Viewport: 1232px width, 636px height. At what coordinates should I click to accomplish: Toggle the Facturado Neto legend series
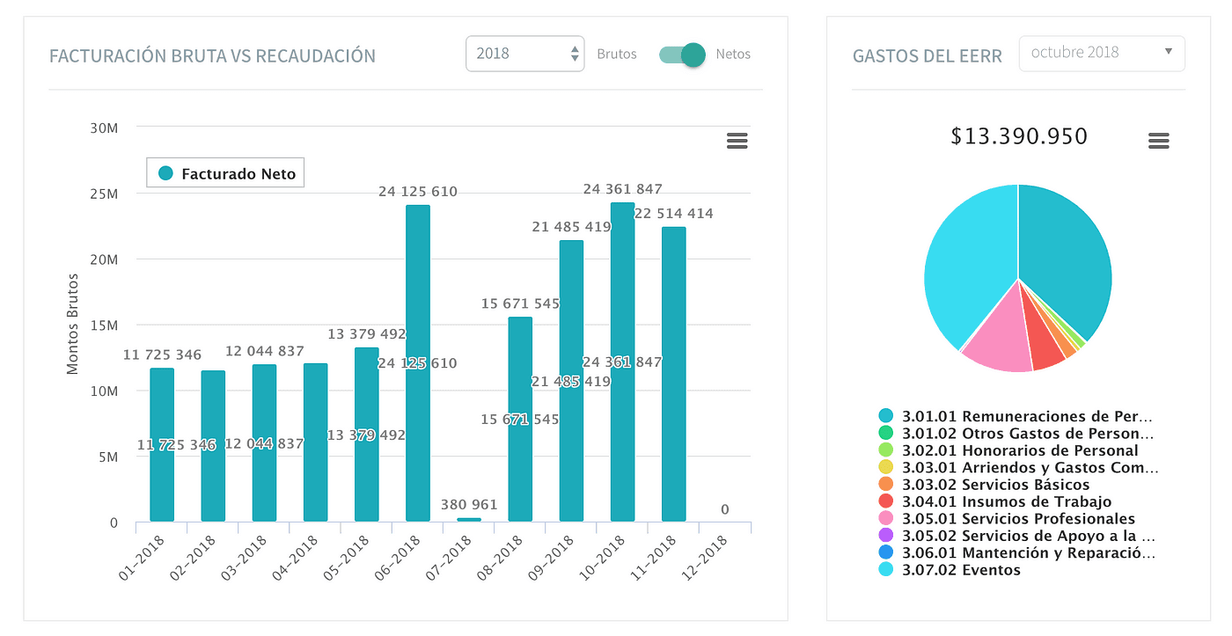[226, 173]
